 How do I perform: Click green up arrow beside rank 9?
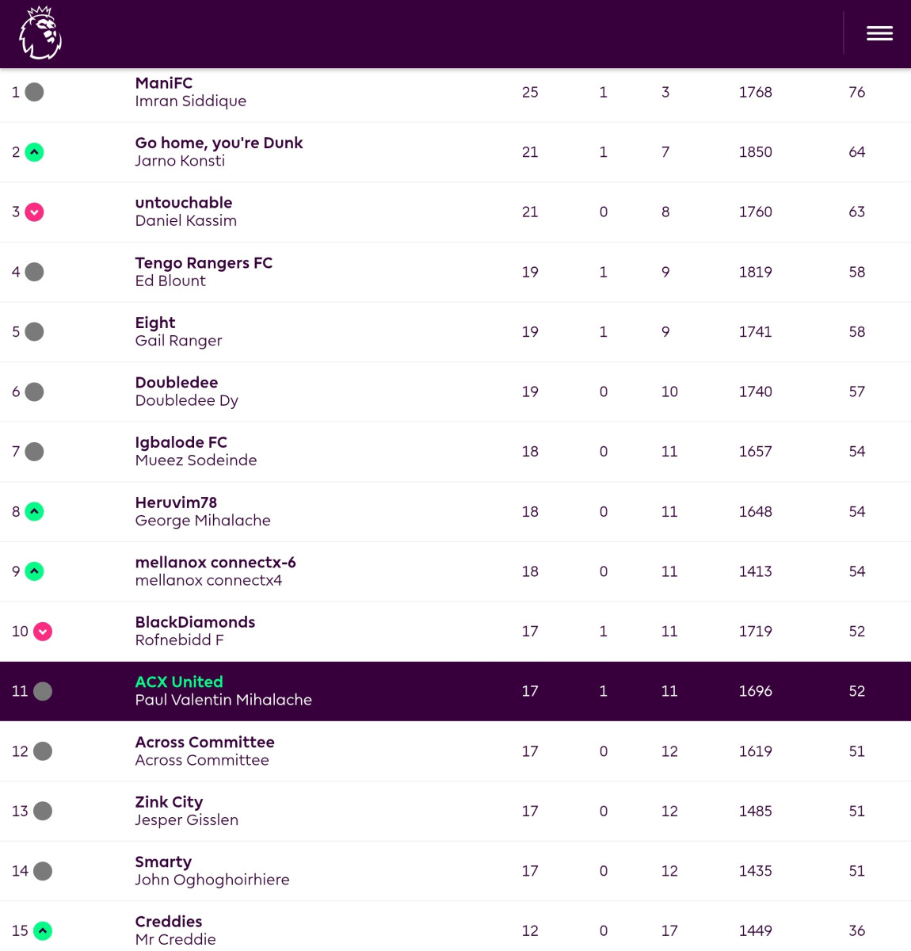click(x=34, y=571)
